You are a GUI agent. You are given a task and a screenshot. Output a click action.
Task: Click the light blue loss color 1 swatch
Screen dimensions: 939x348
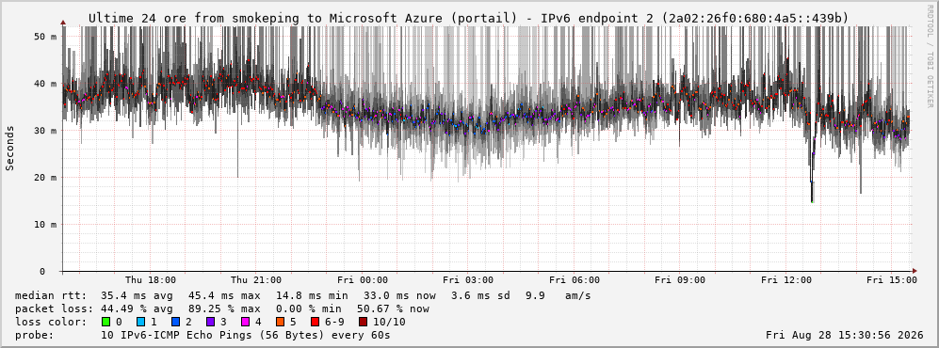[140, 322]
